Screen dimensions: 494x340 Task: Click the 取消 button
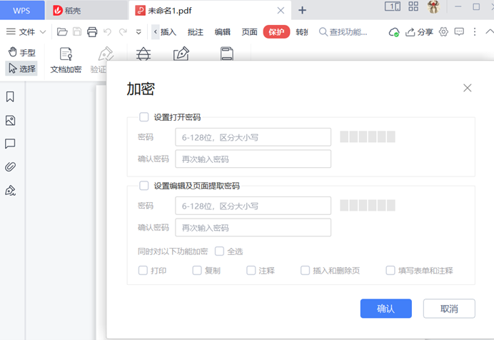point(449,309)
